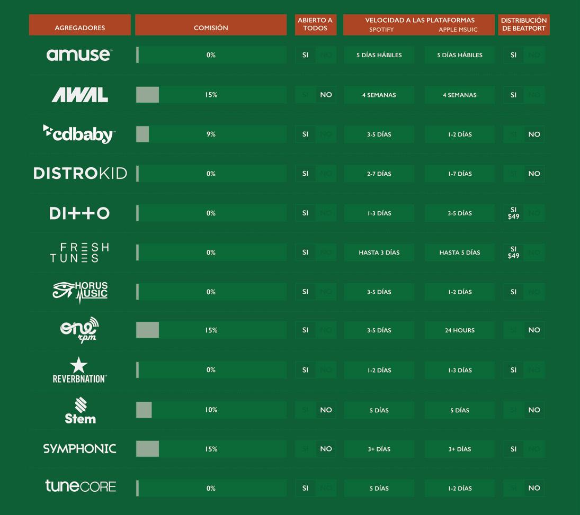Click Horus Music Beatport SI indicator
This screenshot has height=515, width=580.
tap(513, 292)
